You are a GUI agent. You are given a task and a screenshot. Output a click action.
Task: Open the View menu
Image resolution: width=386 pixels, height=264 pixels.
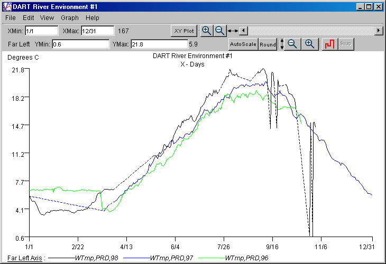coord(47,18)
